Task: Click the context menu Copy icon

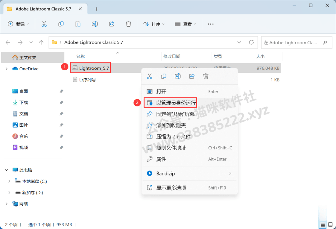Action: 164,76
